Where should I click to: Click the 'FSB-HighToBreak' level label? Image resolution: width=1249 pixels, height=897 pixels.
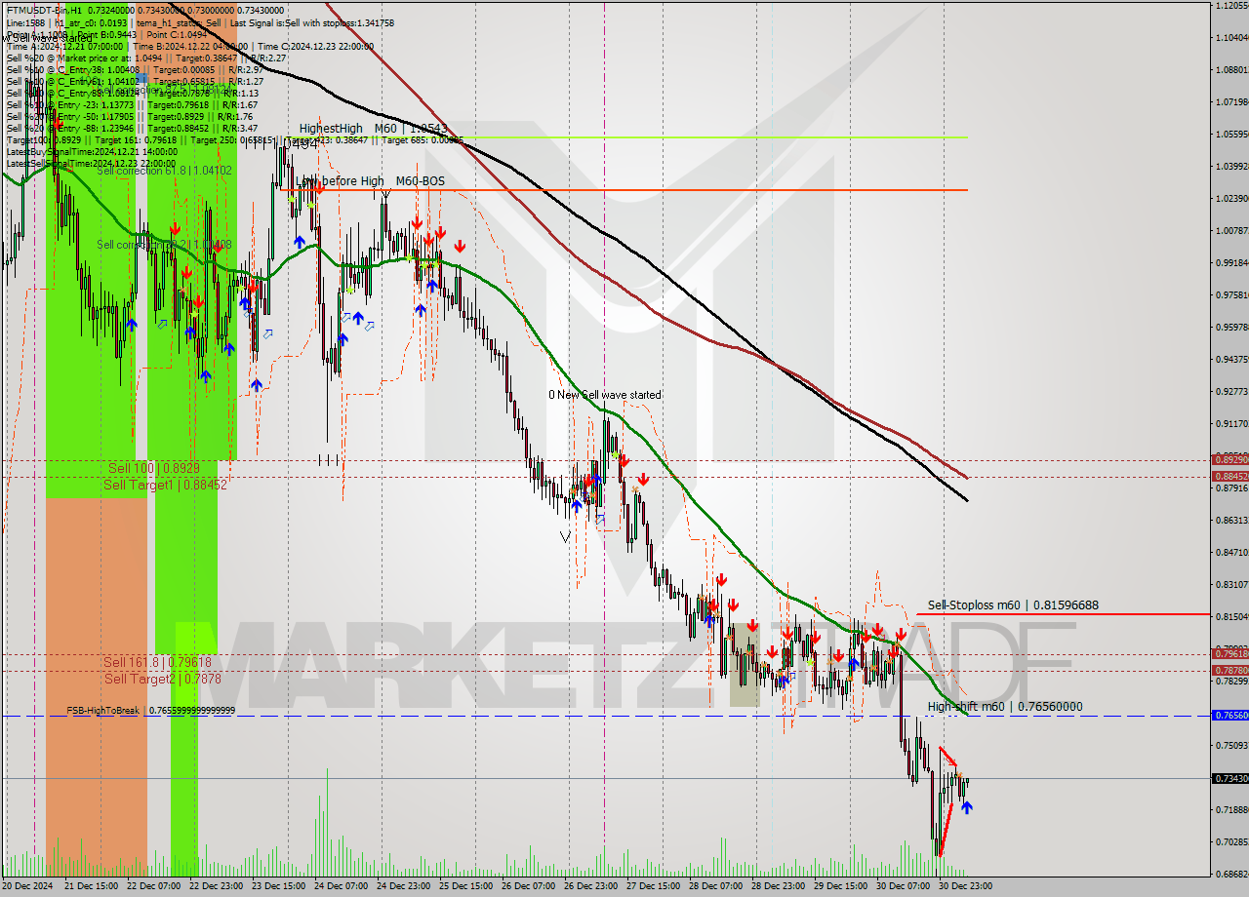click(150, 711)
